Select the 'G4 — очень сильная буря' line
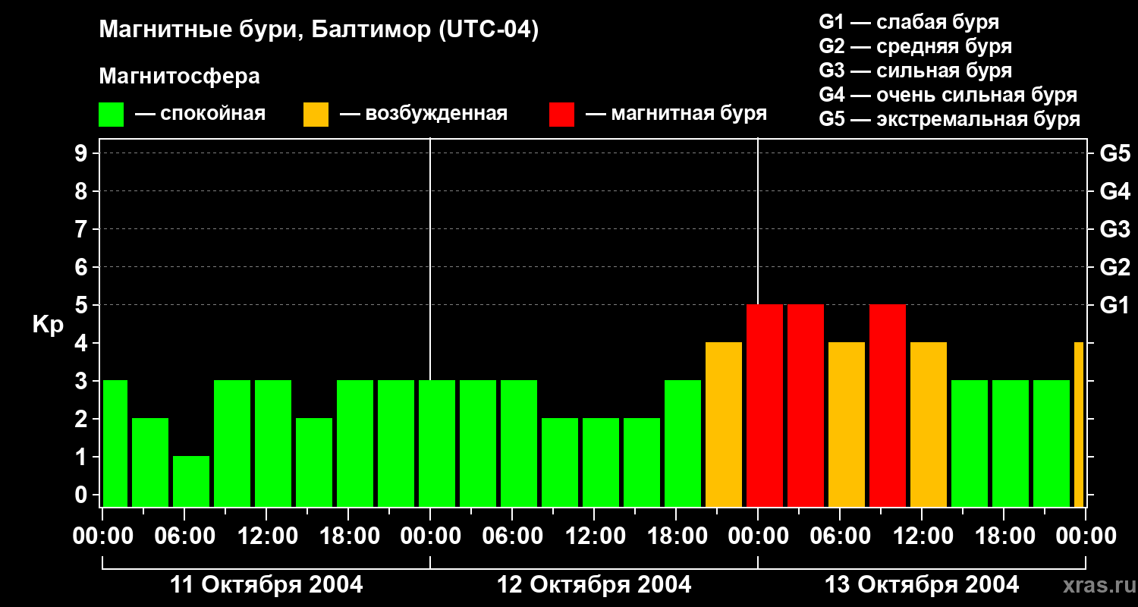 pos(948,95)
